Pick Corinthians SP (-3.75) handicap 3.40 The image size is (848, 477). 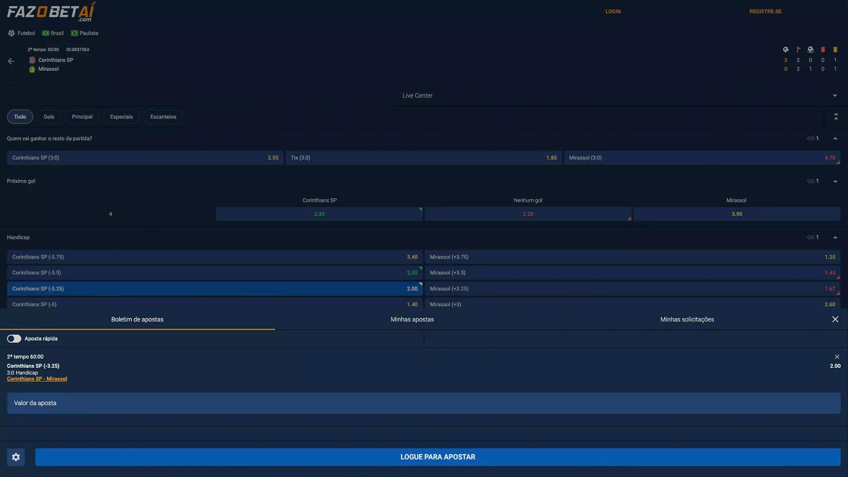pos(215,257)
